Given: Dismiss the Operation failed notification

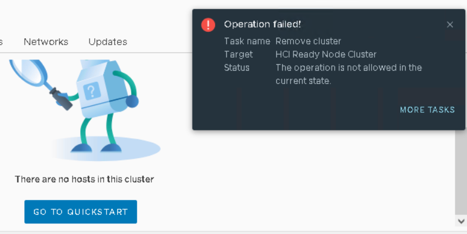Looking at the screenshot, I should 450,25.
